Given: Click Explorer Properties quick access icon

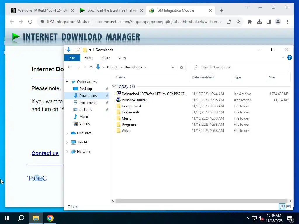Looking at the screenshot, I should [78, 50].
